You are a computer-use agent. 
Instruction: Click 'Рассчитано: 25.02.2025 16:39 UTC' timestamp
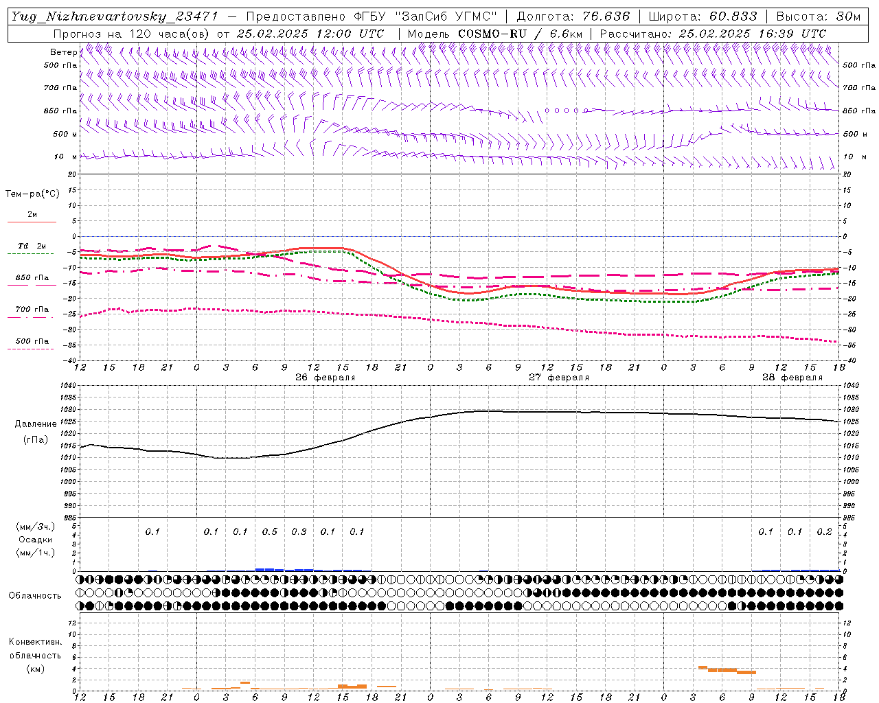click(x=713, y=34)
